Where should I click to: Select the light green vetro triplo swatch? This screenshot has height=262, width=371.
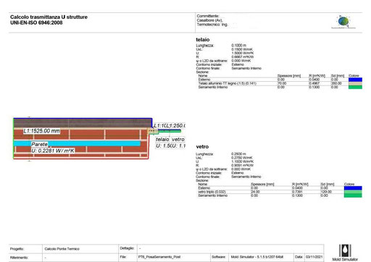point(353,192)
